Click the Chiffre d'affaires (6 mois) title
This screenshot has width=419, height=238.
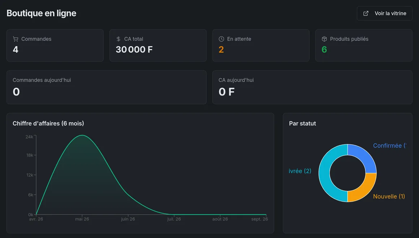point(48,123)
